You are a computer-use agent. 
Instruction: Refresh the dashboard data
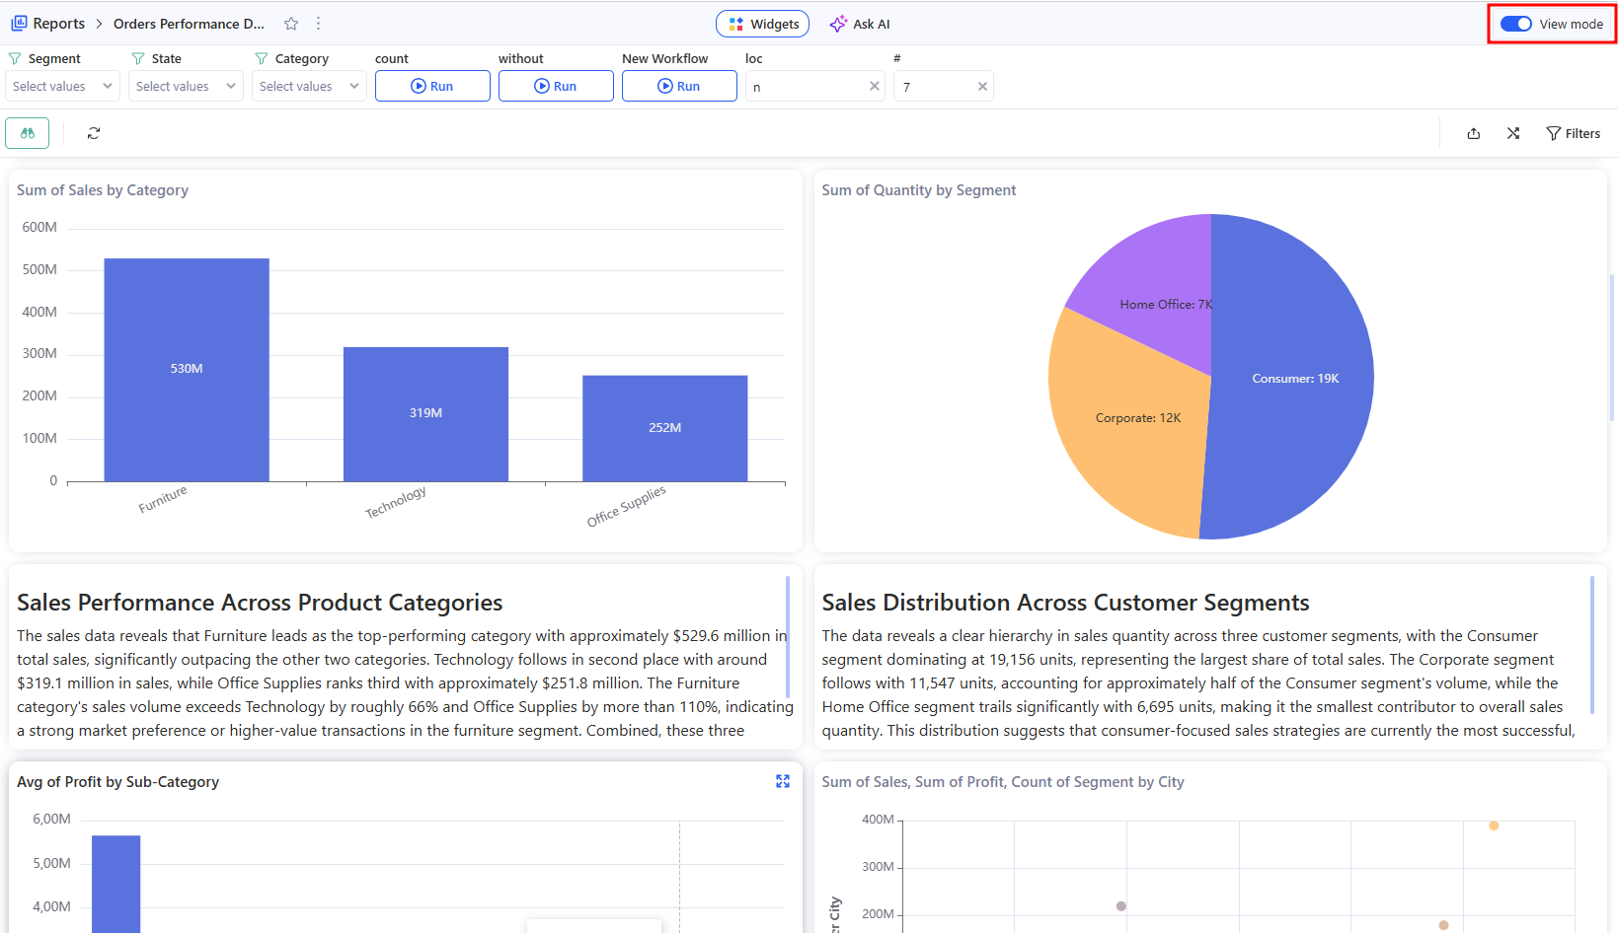93,132
